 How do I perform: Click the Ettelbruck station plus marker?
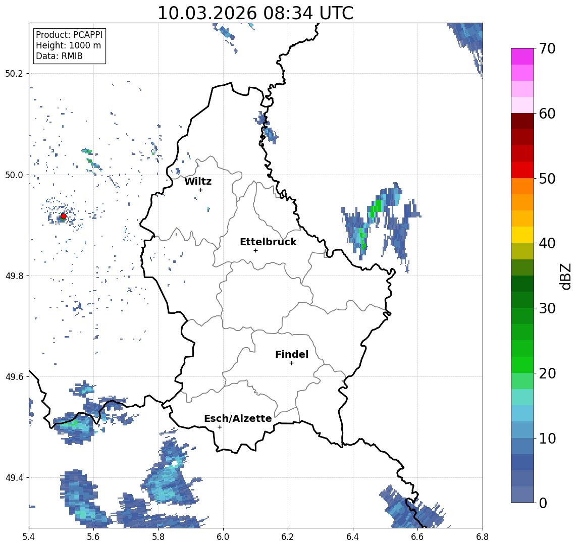click(x=255, y=251)
